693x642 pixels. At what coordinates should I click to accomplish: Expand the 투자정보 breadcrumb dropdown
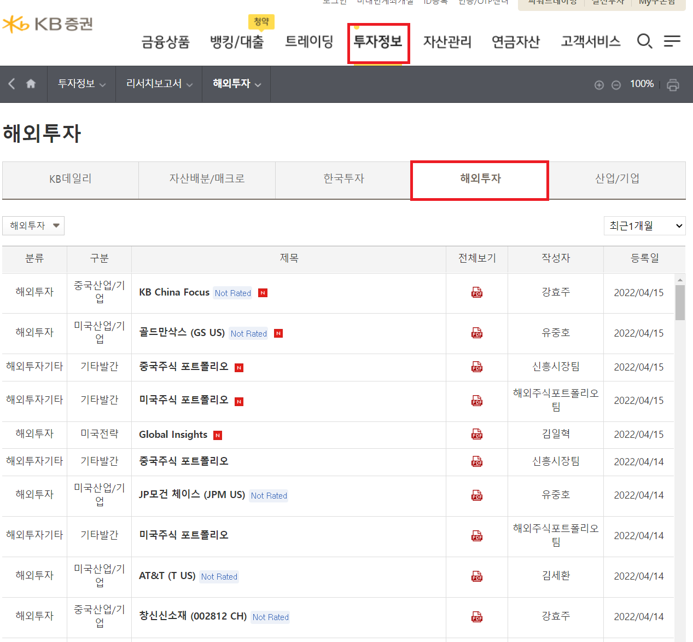point(81,84)
